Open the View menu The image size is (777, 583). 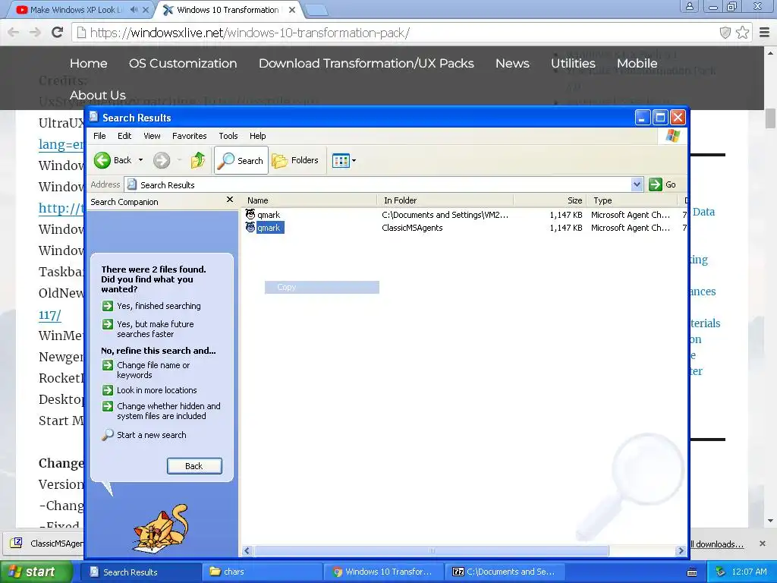152,136
